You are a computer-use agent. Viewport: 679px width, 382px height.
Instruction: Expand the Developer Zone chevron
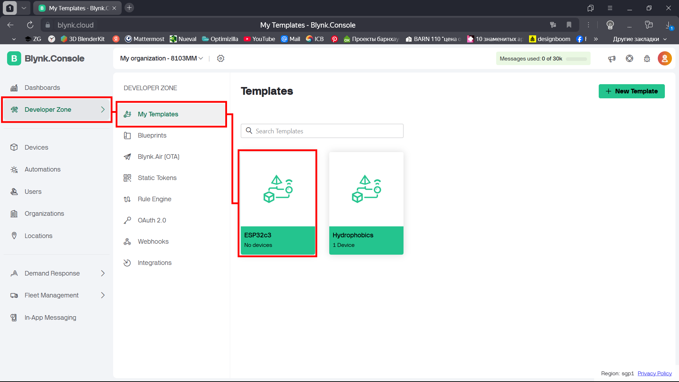coord(103,110)
